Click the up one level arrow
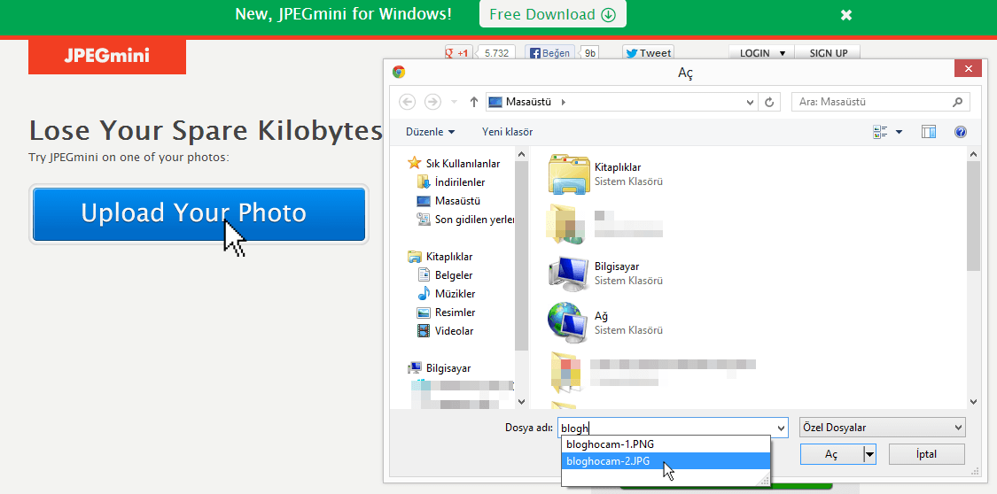Viewport: 997px width, 494px height. point(474,102)
